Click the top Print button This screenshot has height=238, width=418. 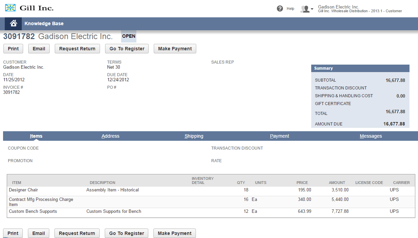click(x=13, y=49)
